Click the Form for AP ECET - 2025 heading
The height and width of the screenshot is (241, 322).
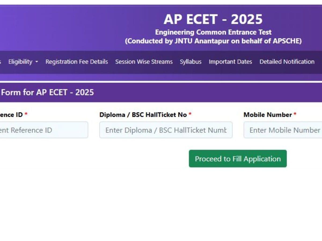pos(48,93)
